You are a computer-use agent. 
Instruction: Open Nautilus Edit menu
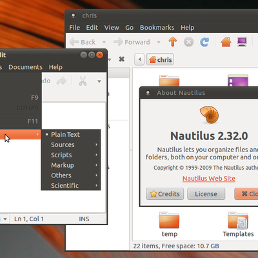pyautogui.click(x=92, y=28)
